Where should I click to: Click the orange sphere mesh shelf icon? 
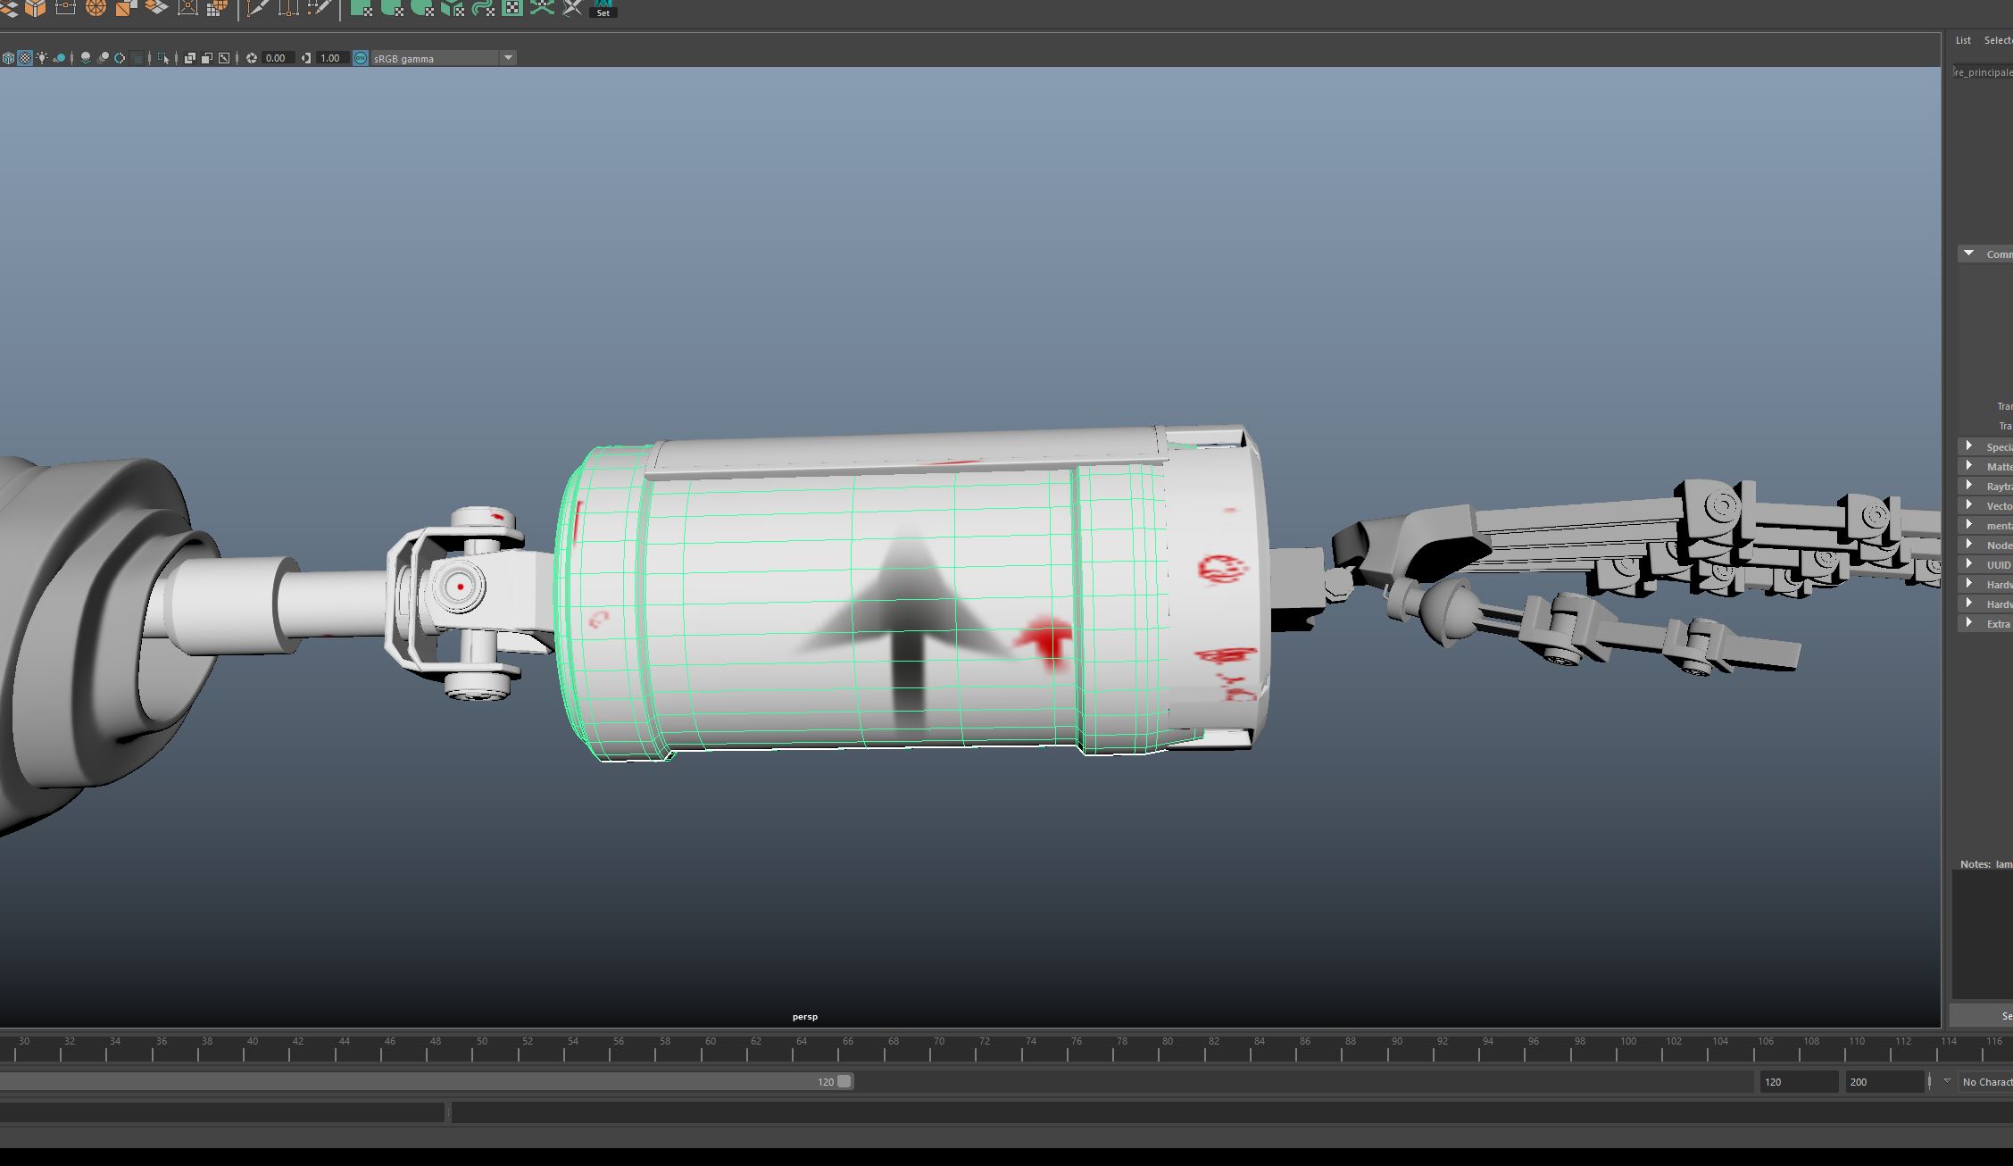point(96,8)
